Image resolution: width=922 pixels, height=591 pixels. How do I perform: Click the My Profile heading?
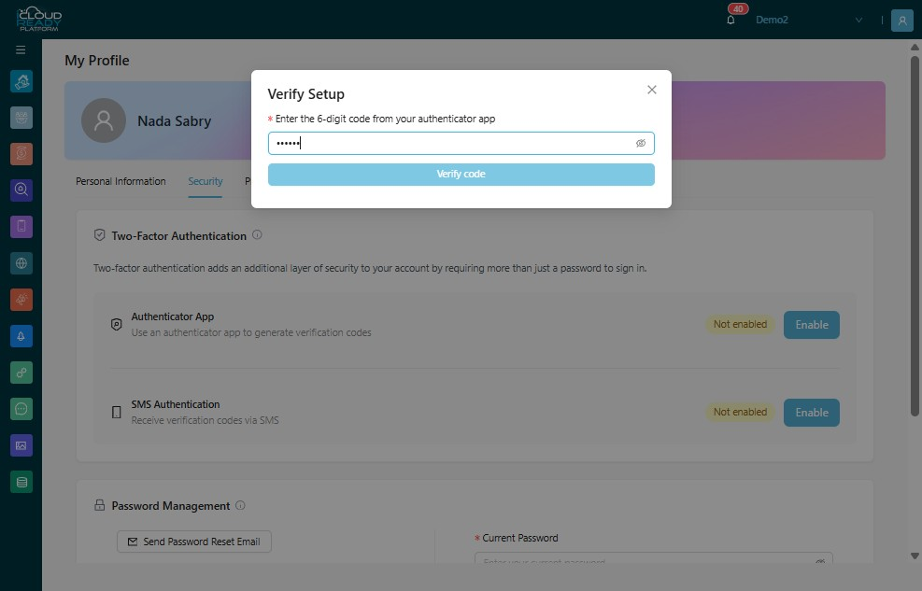click(97, 61)
